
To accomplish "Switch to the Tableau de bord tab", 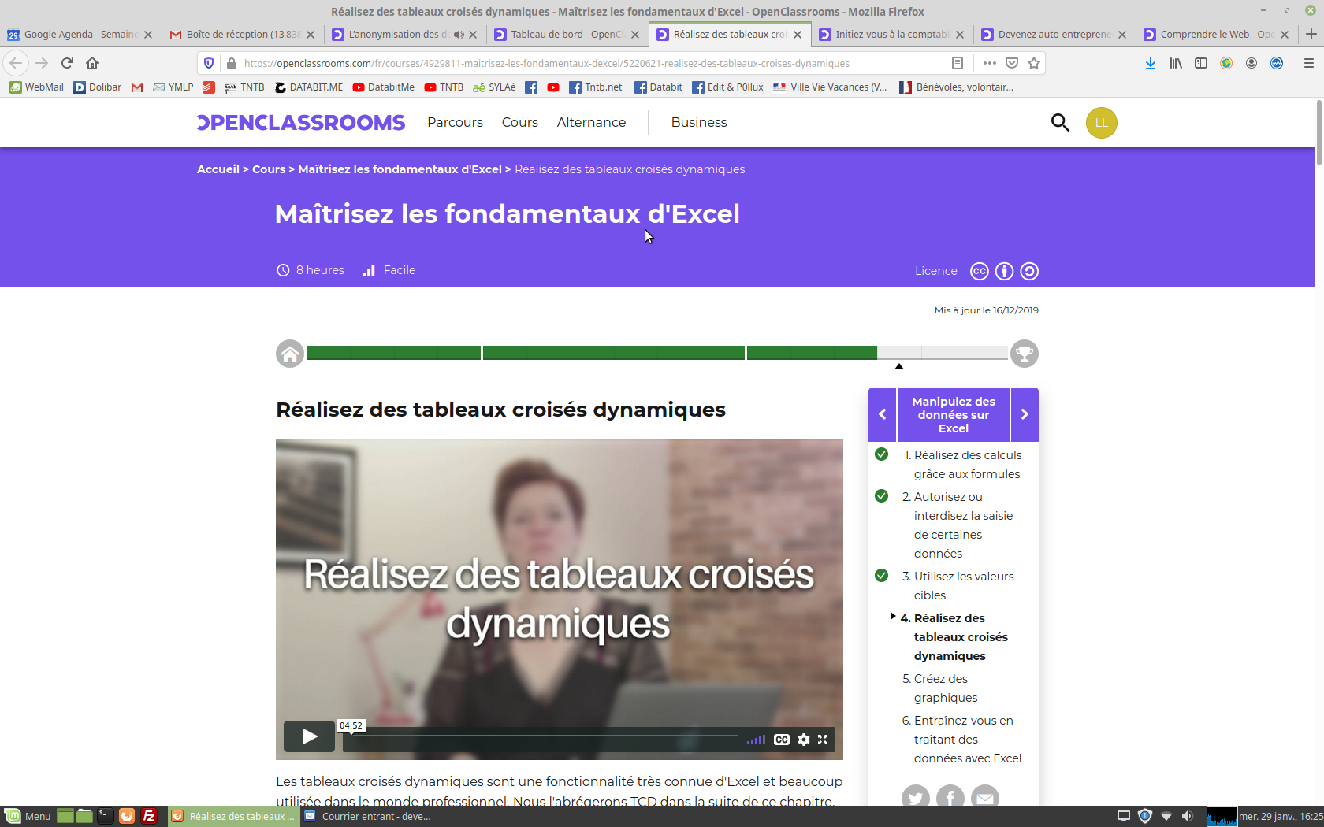I will [x=566, y=35].
